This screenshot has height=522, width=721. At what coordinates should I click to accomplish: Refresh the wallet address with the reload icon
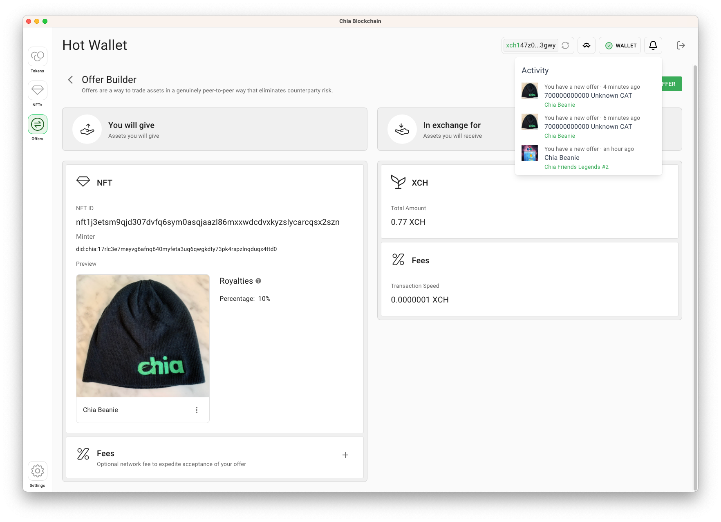pos(565,45)
